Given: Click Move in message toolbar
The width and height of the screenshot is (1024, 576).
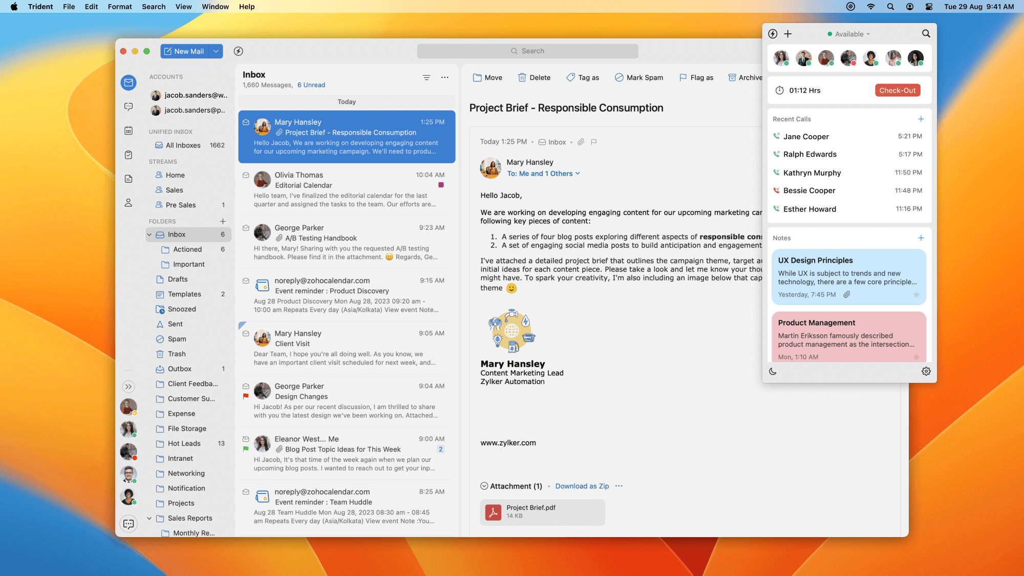Looking at the screenshot, I should (487, 78).
